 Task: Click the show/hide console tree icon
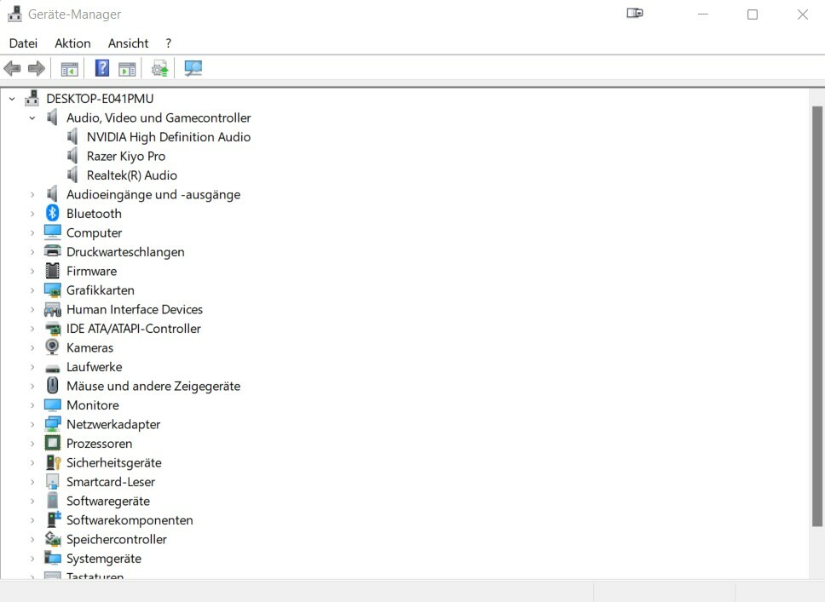69,68
